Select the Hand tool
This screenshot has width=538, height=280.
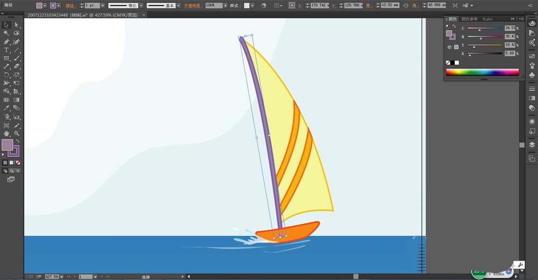tap(6, 134)
